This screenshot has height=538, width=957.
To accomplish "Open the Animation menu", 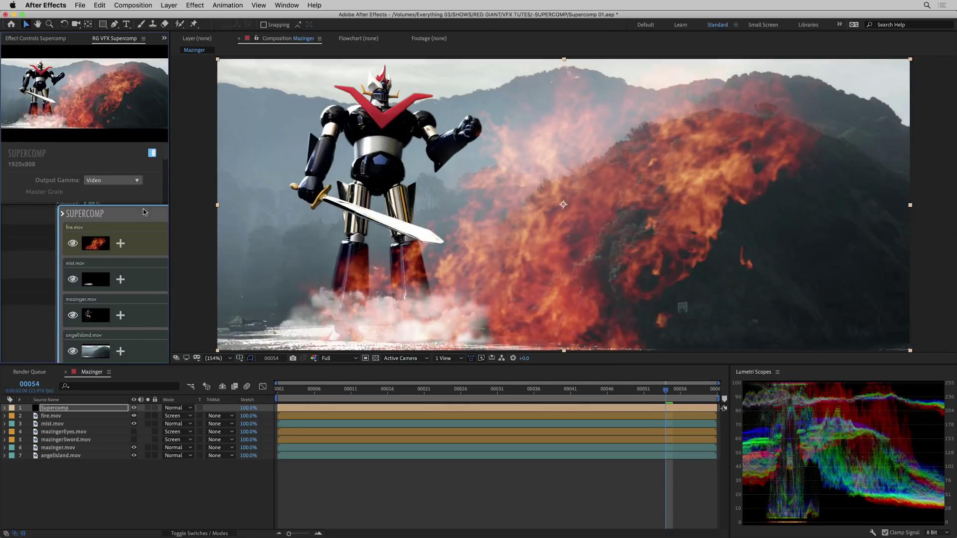I will [x=228, y=5].
